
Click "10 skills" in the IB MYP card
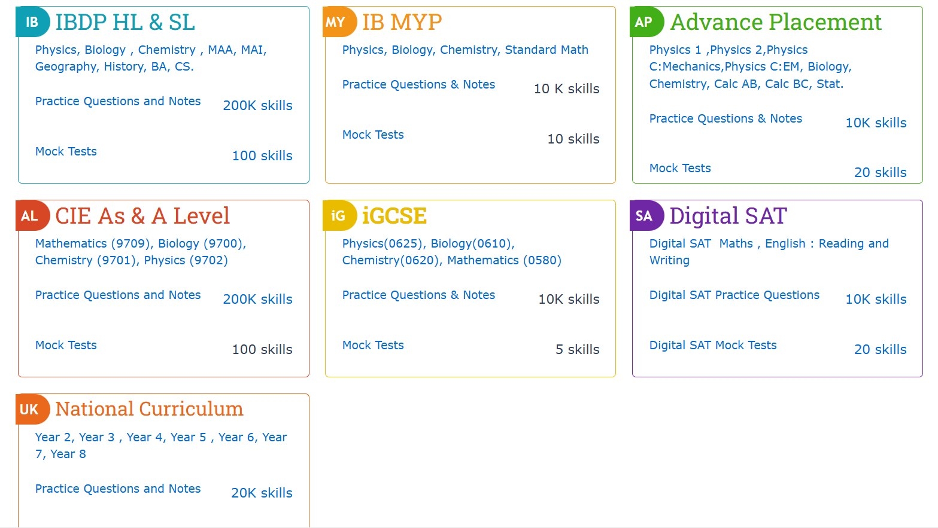click(x=573, y=139)
